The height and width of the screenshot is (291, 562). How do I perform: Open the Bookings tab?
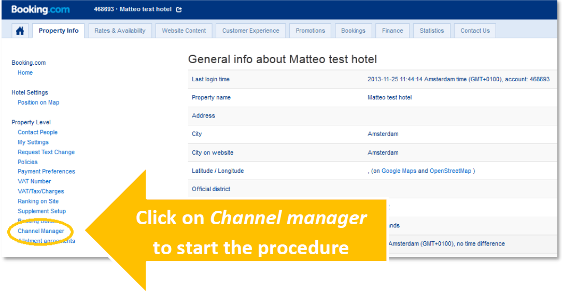[353, 31]
